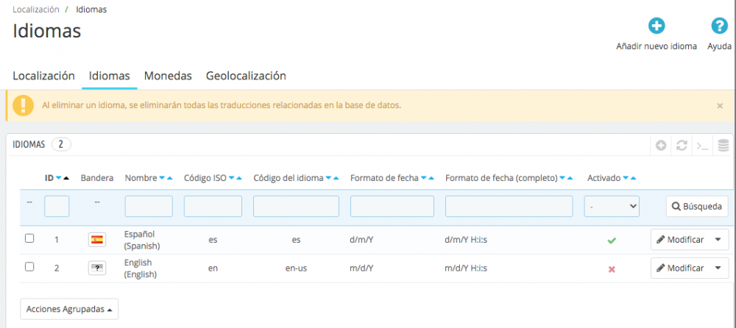This screenshot has height=328, width=736.
Task: Export to SQL Manager database icon
Action: [x=723, y=146]
